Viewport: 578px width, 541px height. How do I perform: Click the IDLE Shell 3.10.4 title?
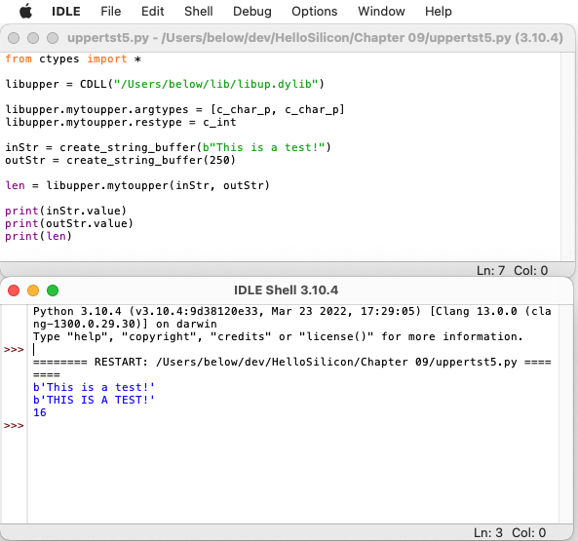(x=286, y=290)
